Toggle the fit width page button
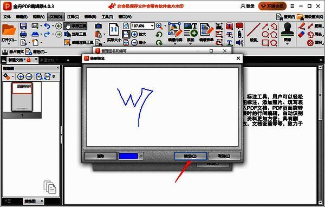 click(x=126, y=34)
